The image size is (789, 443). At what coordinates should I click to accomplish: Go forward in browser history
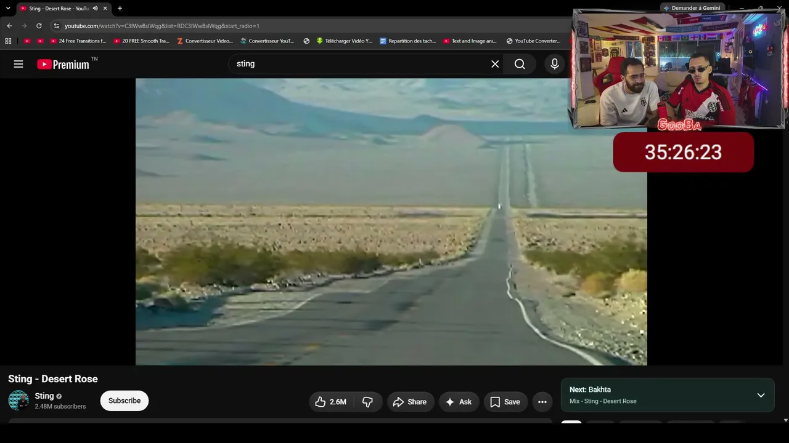coord(24,26)
